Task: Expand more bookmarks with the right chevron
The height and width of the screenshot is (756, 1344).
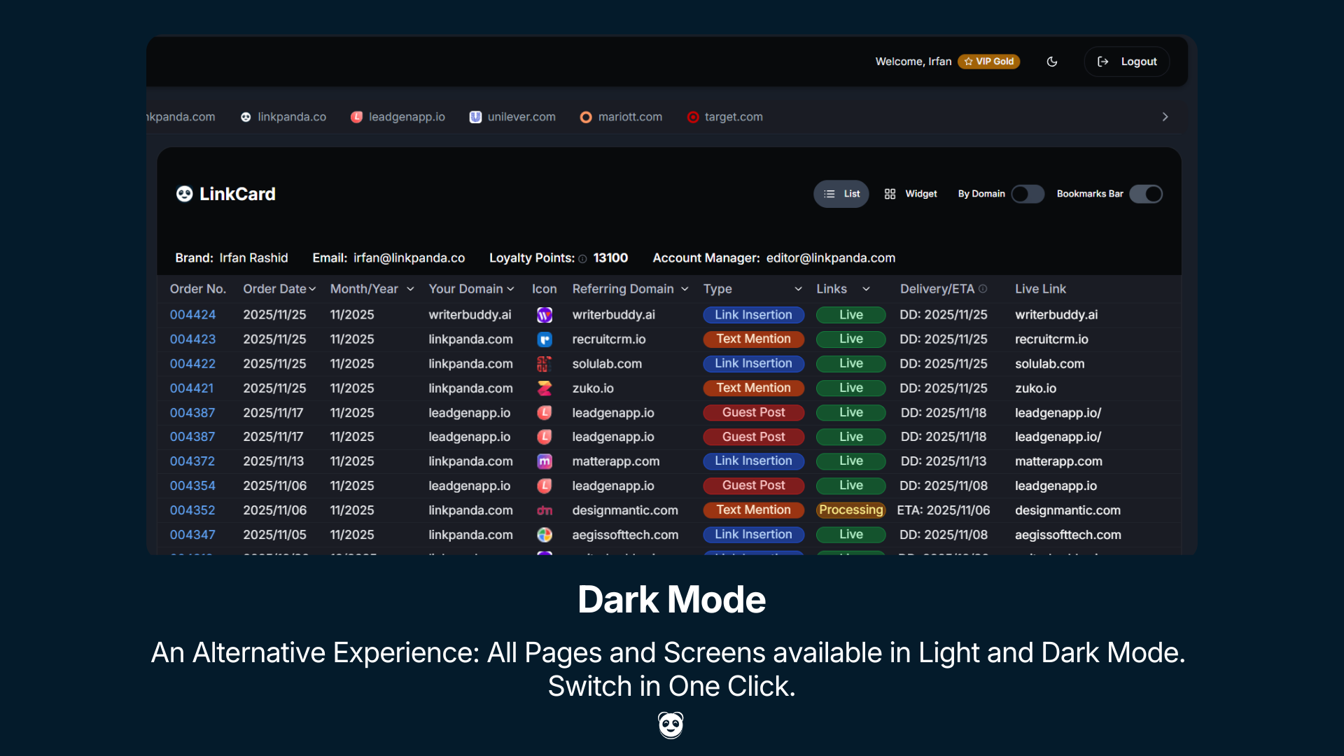Action: 1165,117
